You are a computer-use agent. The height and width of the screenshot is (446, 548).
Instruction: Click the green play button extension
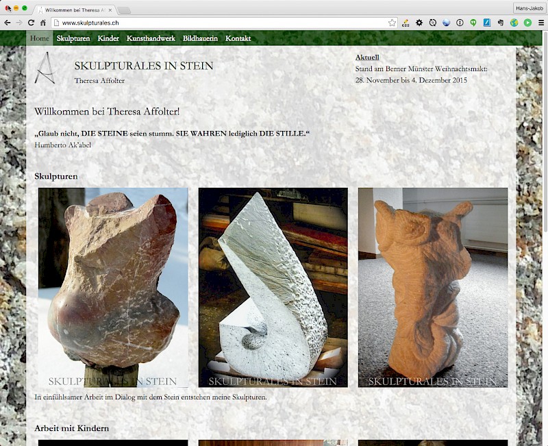click(x=527, y=23)
